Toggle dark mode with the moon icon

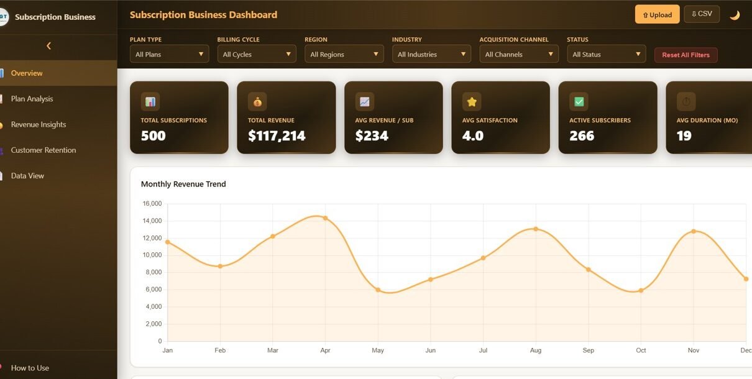(735, 15)
